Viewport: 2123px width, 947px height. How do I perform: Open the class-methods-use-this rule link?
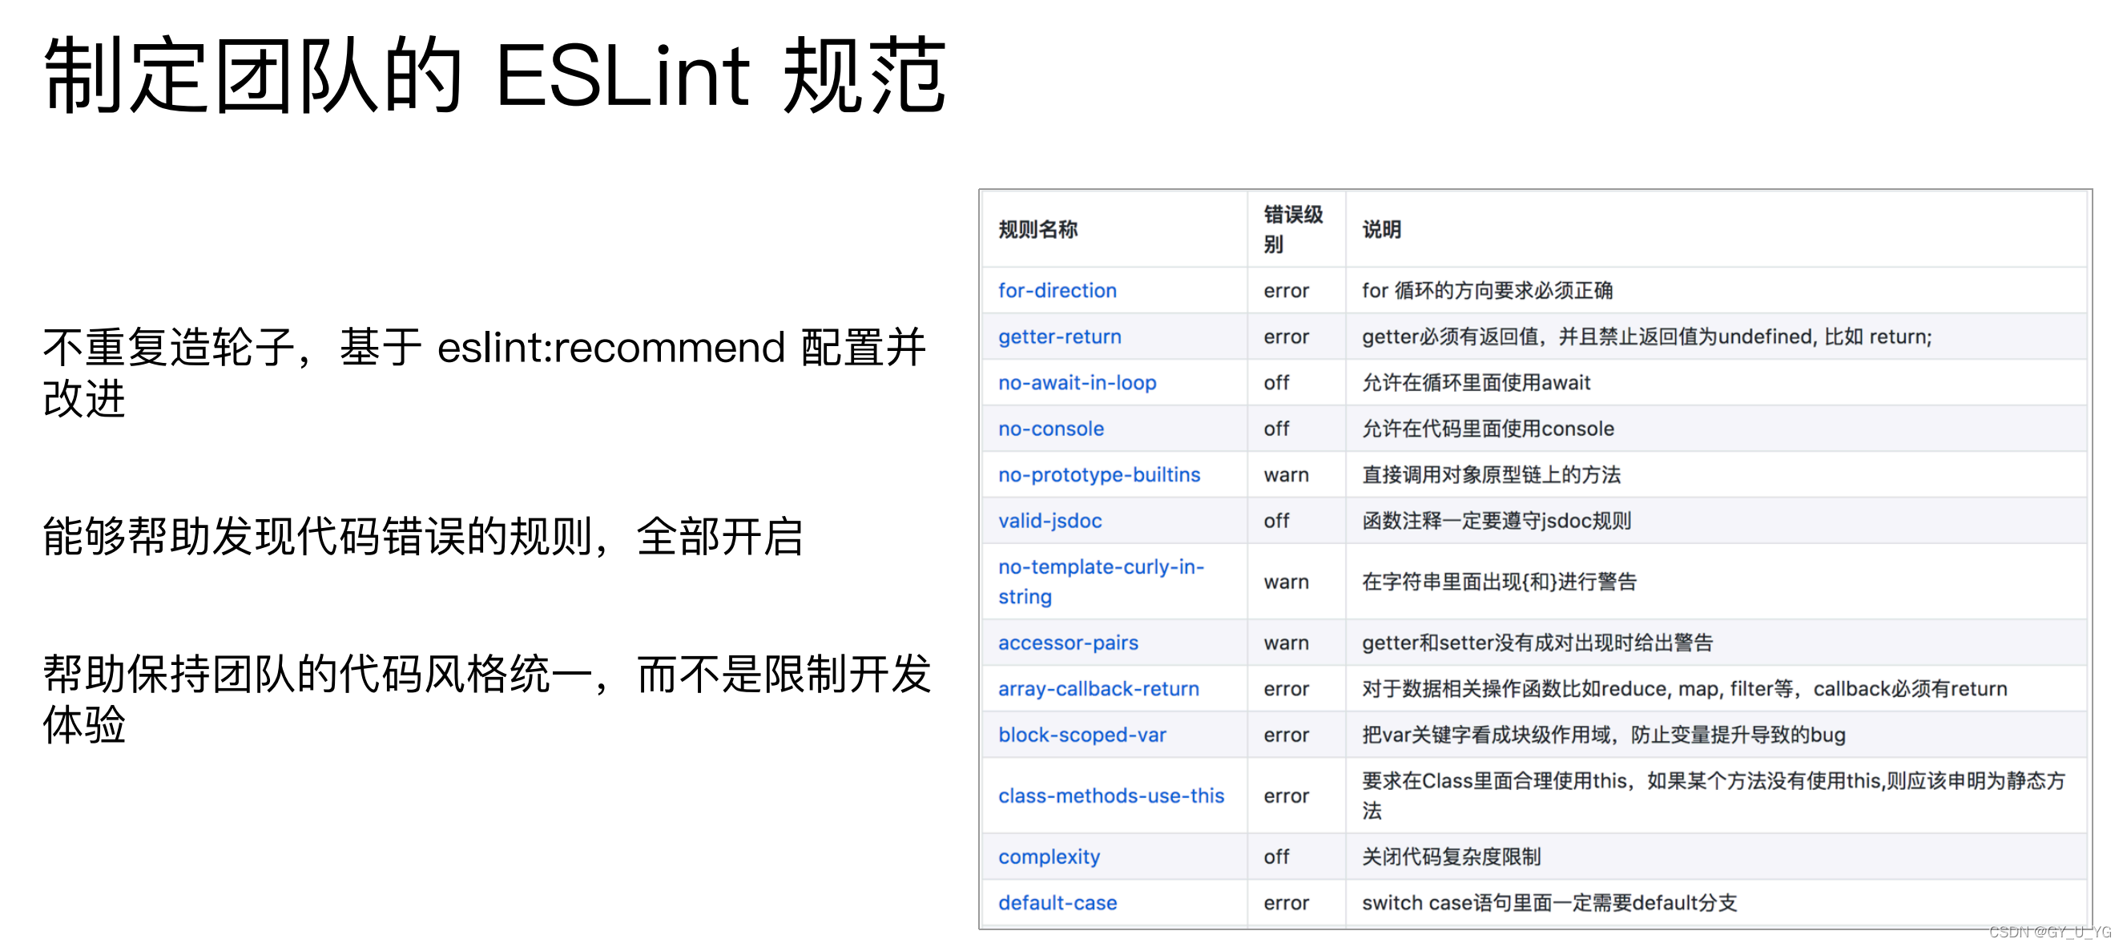[x=1111, y=796]
